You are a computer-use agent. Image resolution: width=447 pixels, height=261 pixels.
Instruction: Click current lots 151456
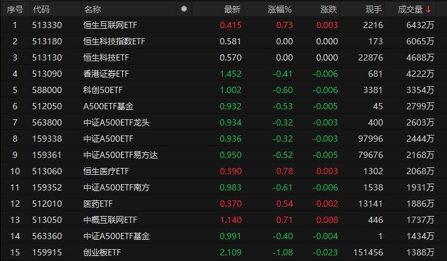point(368,252)
